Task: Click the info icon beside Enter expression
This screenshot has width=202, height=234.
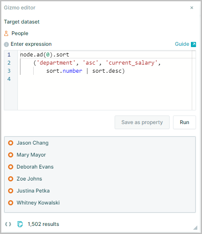Action: click(x=6, y=44)
